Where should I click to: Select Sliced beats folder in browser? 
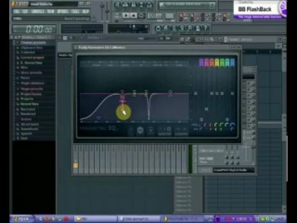point(30,124)
